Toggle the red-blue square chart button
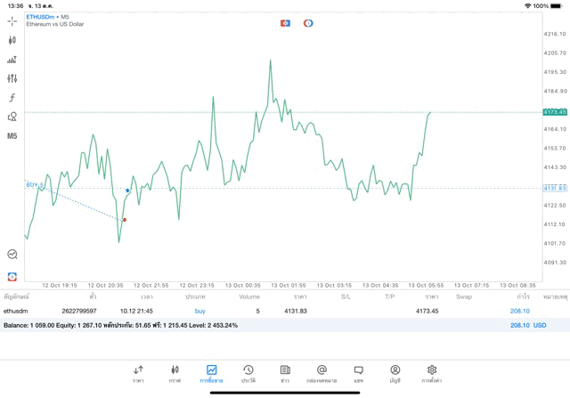The height and width of the screenshot is (398, 570). click(285, 23)
